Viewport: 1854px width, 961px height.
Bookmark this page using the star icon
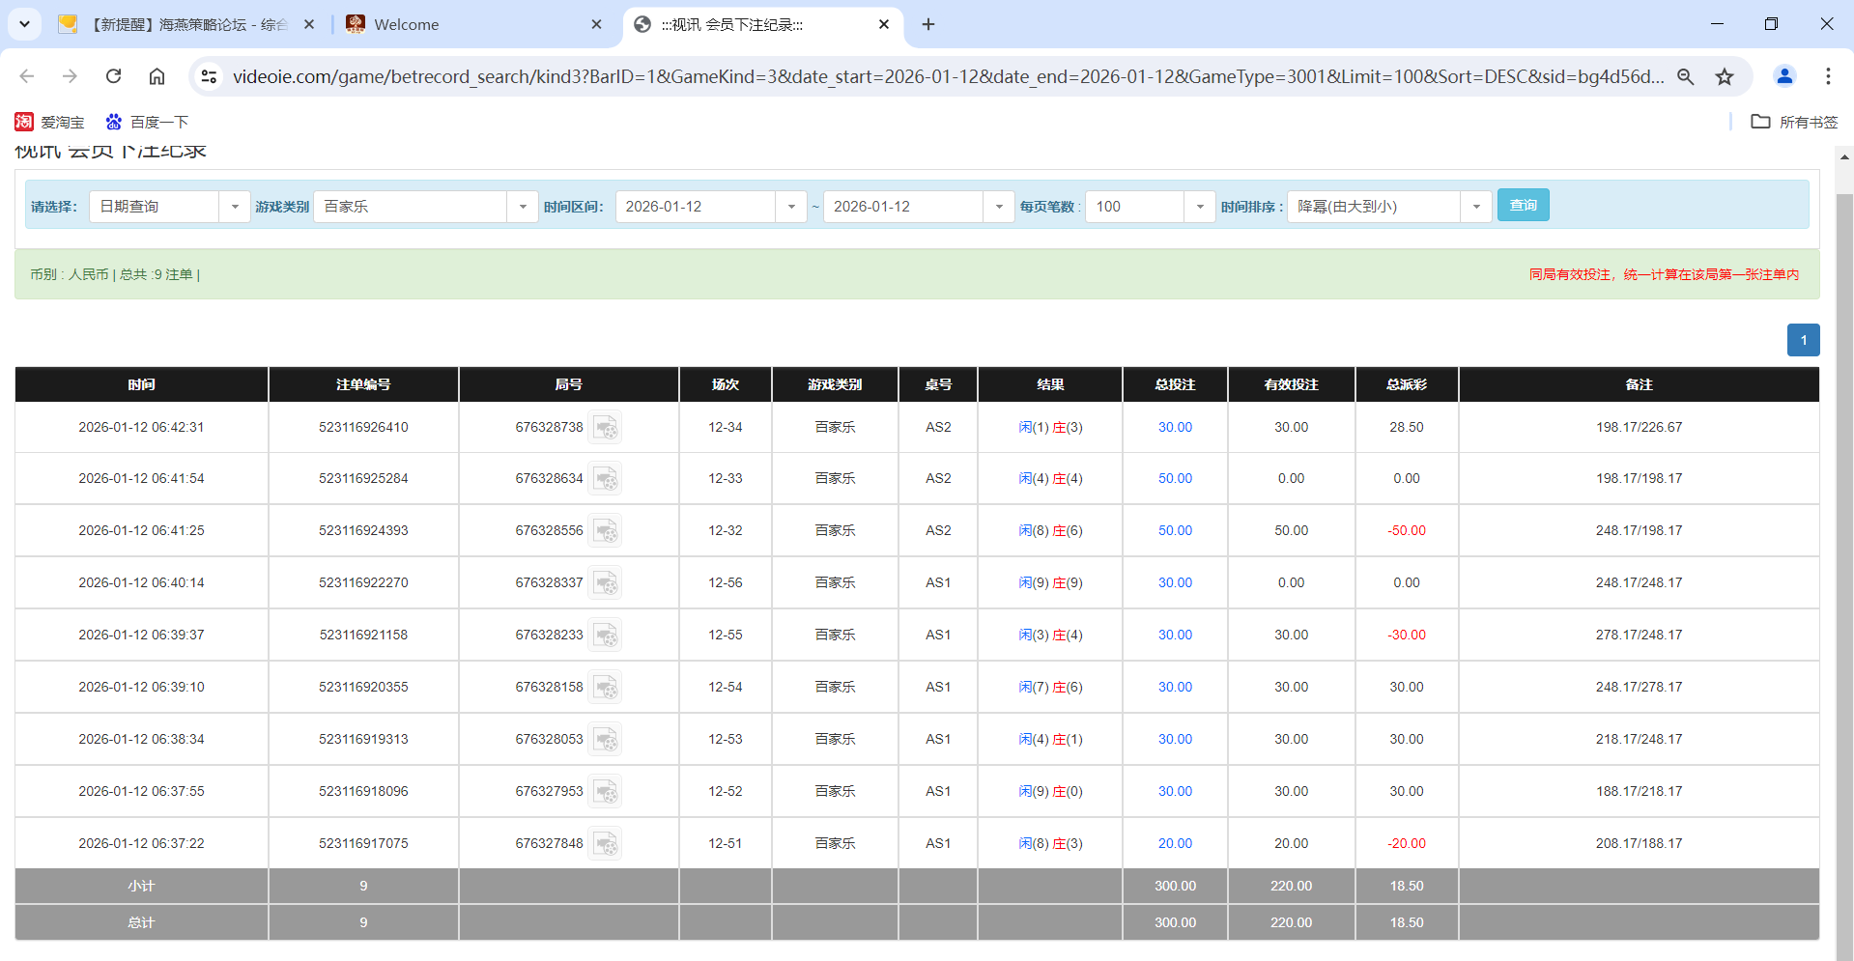(x=1725, y=76)
